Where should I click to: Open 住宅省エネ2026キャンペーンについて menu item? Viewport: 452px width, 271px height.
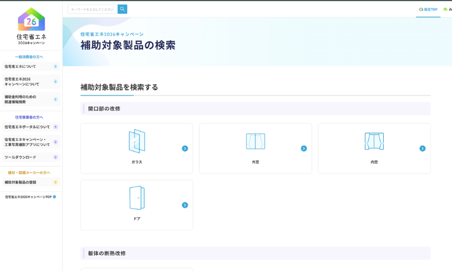click(x=31, y=82)
